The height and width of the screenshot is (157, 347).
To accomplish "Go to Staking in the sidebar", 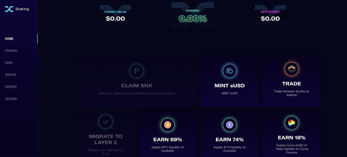I will 11,50.
